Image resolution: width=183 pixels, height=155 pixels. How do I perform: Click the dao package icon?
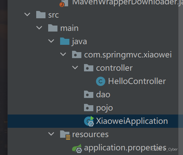tap(89, 94)
